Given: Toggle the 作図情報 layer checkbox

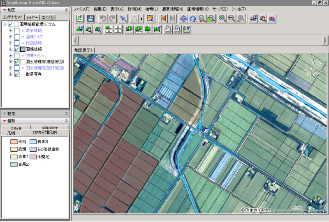Looking at the screenshot, I should pos(17,43).
